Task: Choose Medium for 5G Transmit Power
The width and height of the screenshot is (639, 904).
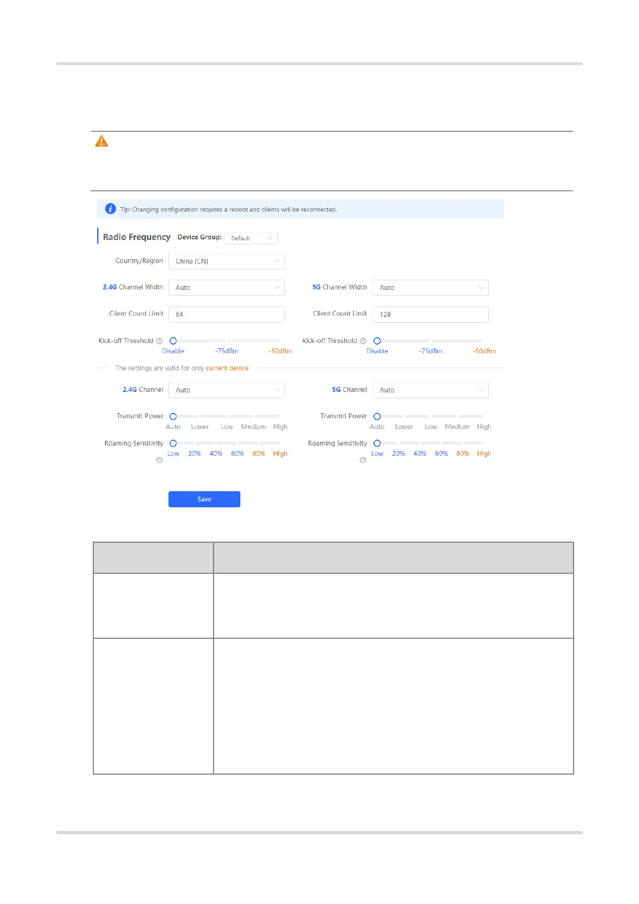Action: [457, 427]
